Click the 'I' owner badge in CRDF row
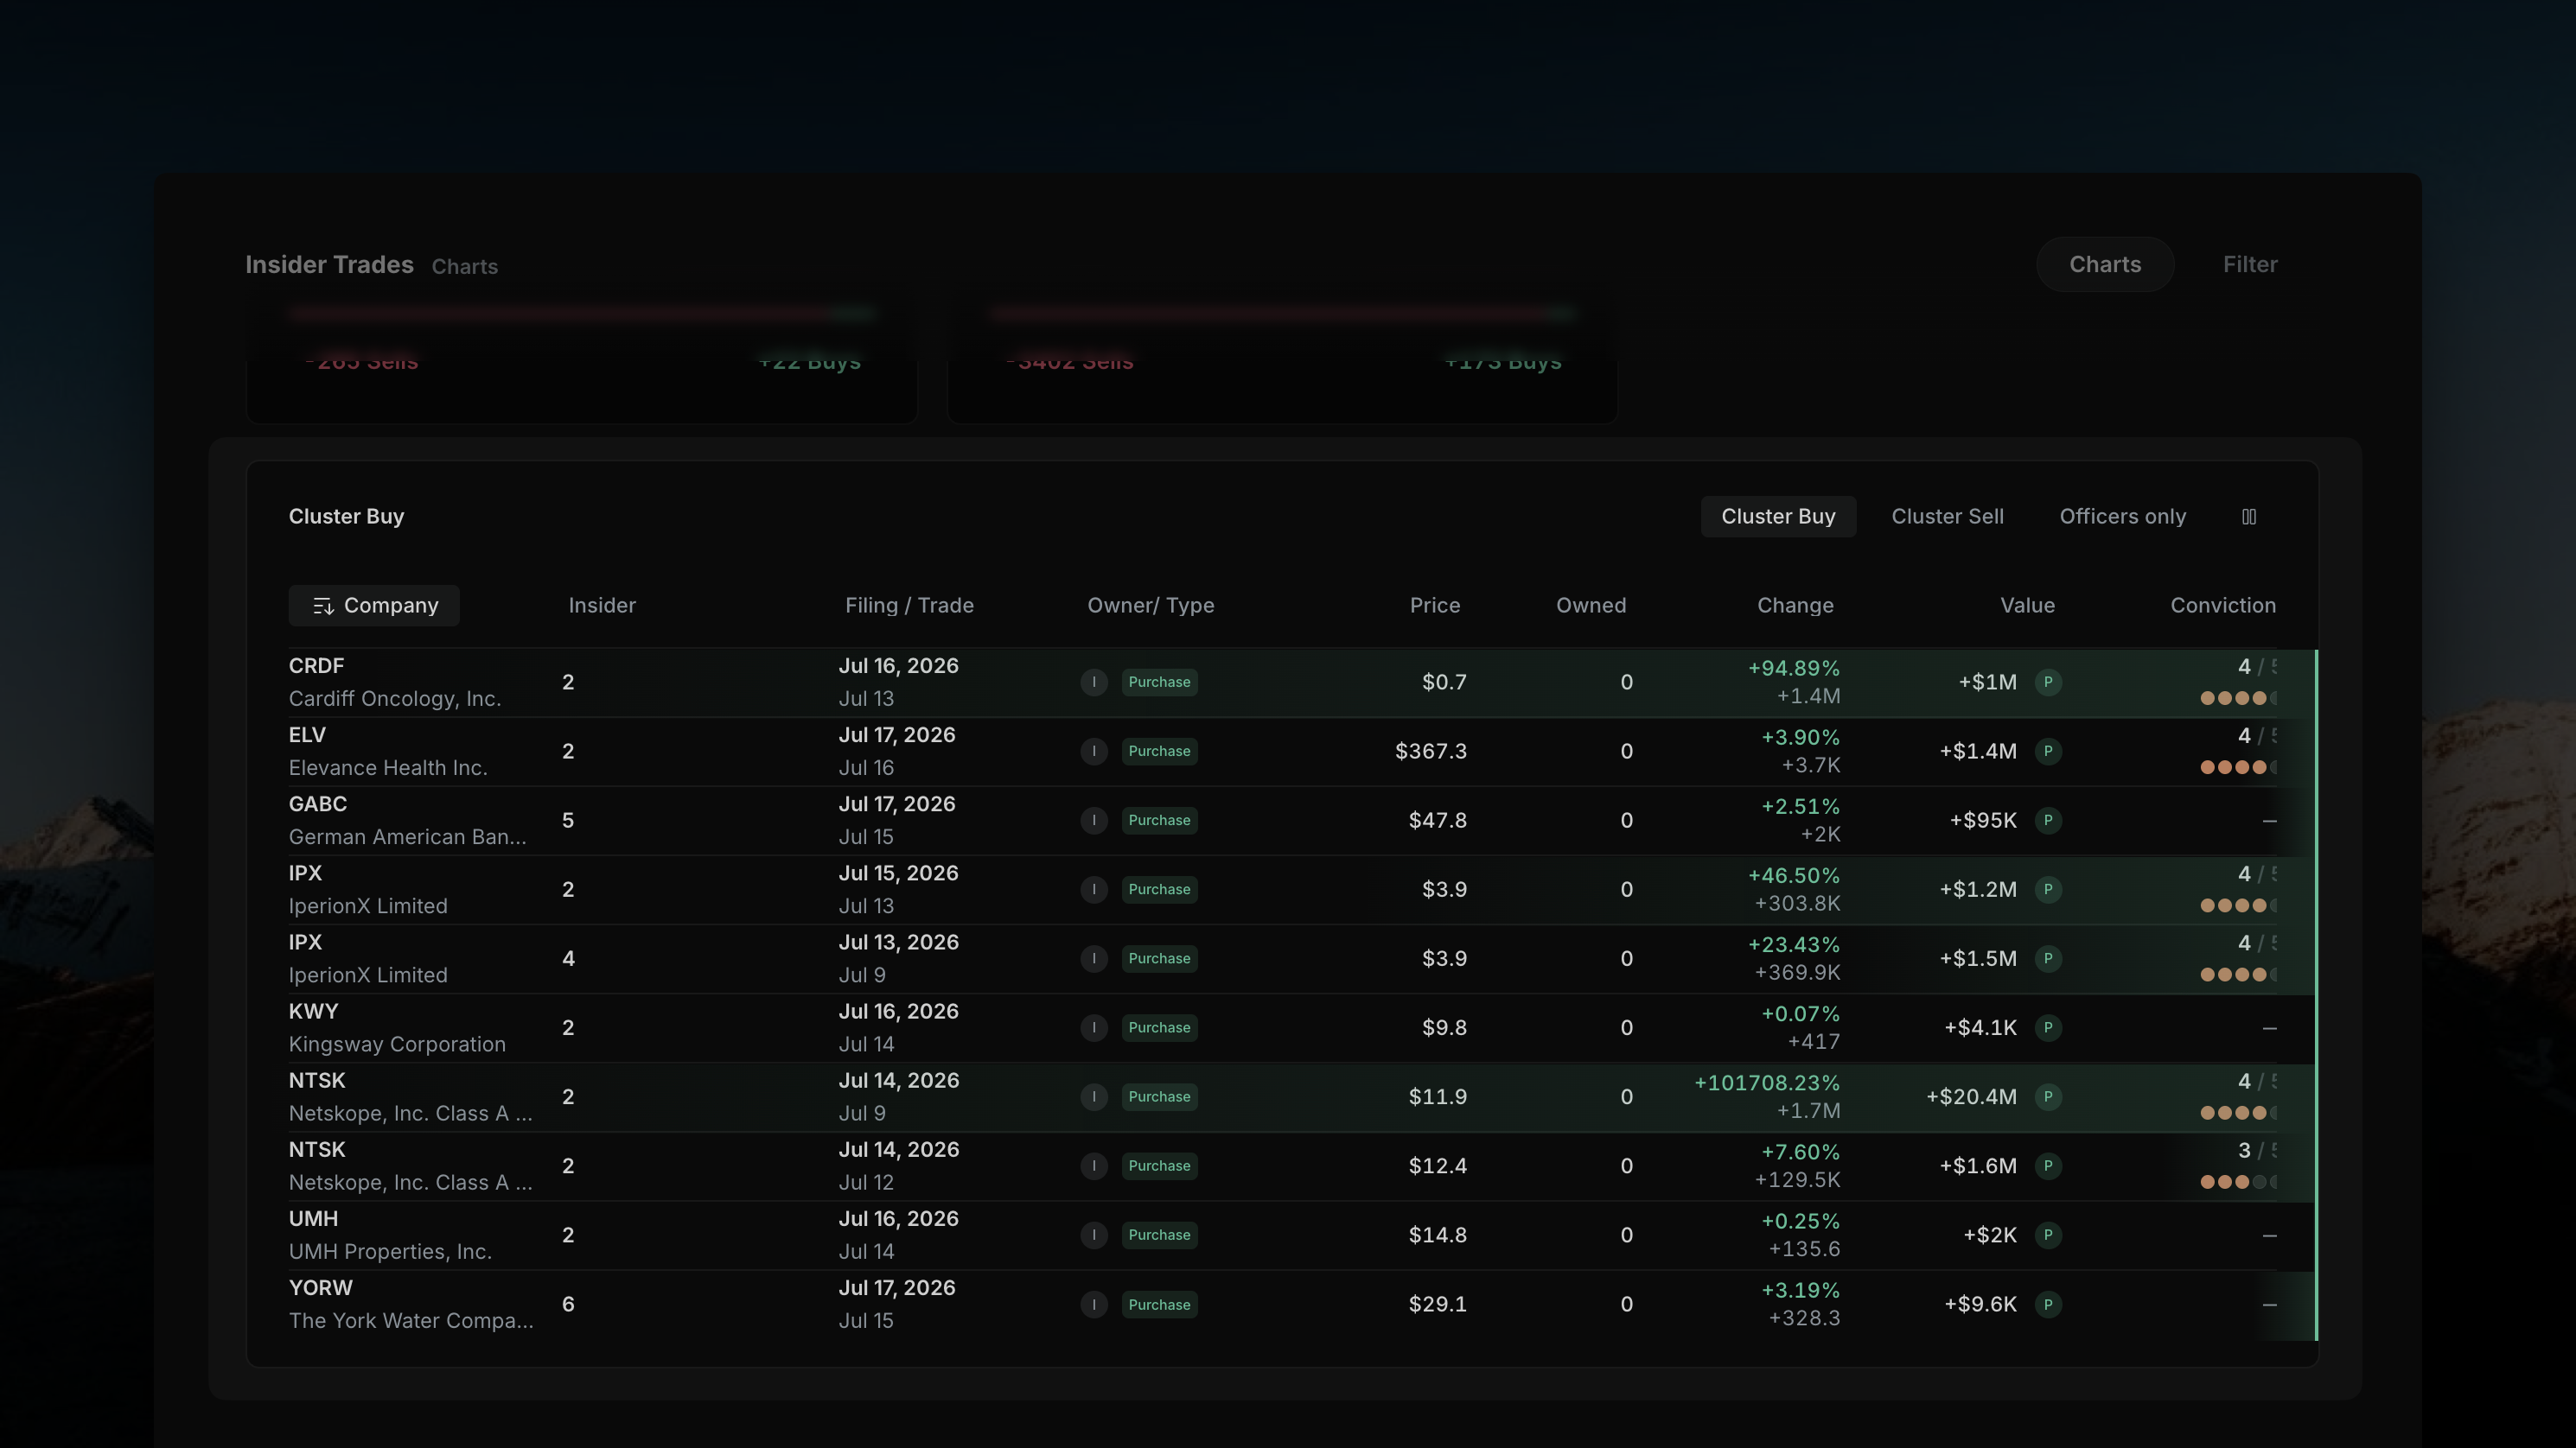 (x=1094, y=683)
